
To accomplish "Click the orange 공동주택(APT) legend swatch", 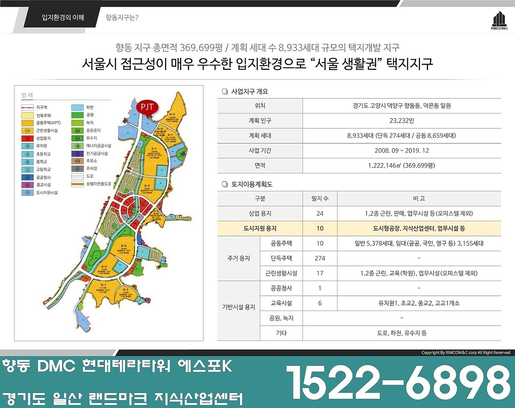I will pyautogui.click(x=27, y=123).
